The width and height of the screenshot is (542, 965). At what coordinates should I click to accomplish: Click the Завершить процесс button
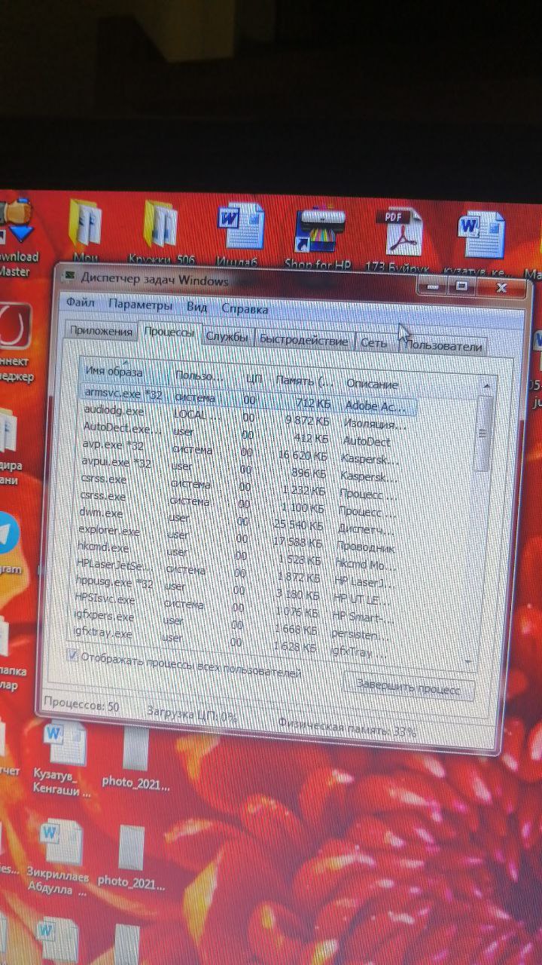[409, 686]
